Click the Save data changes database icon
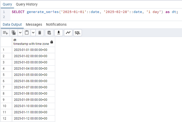 pyautogui.click(x=49, y=33)
